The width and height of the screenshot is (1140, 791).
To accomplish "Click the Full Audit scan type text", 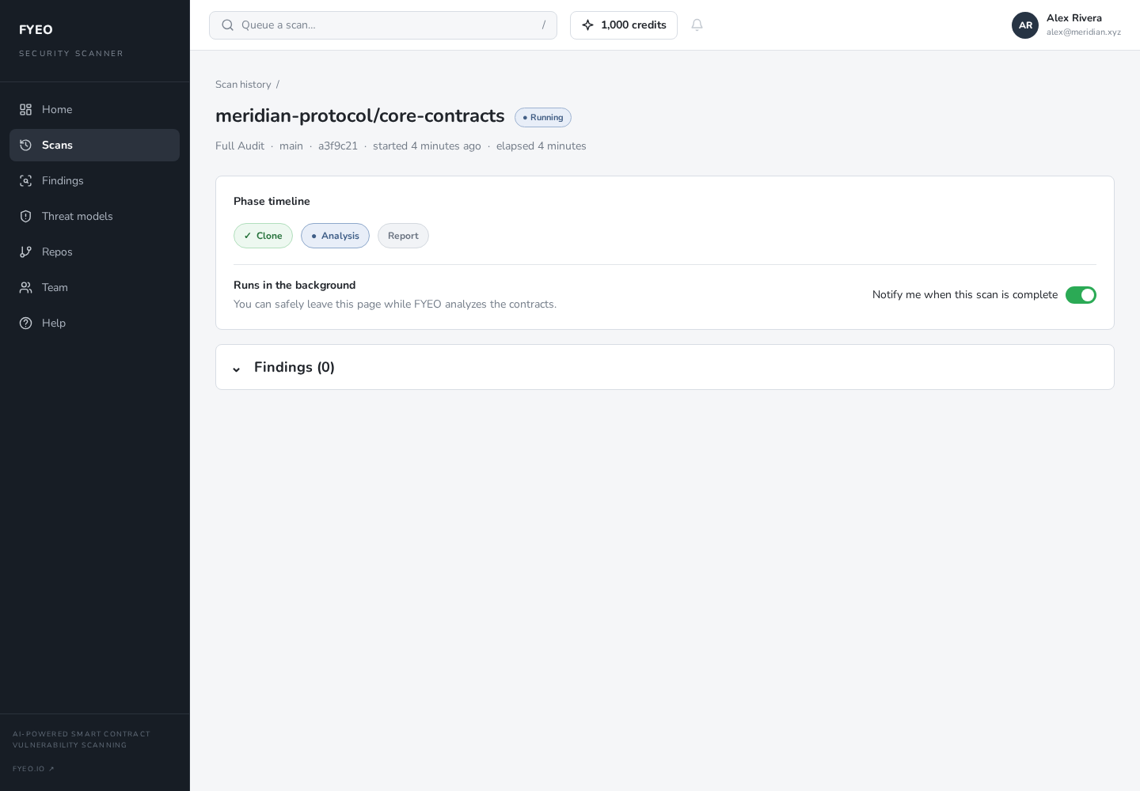I will click(x=240, y=146).
